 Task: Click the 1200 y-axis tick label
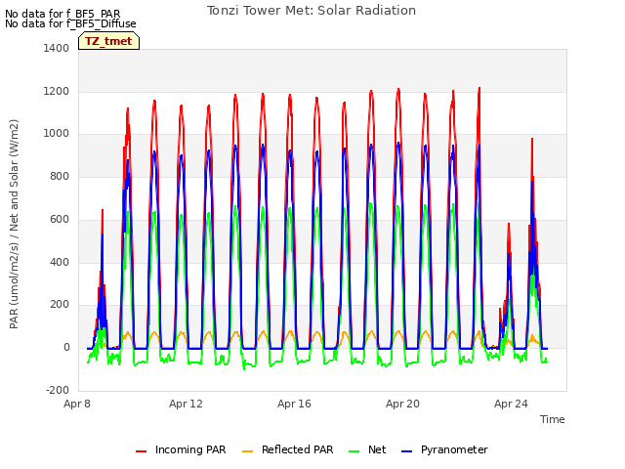(x=57, y=91)
